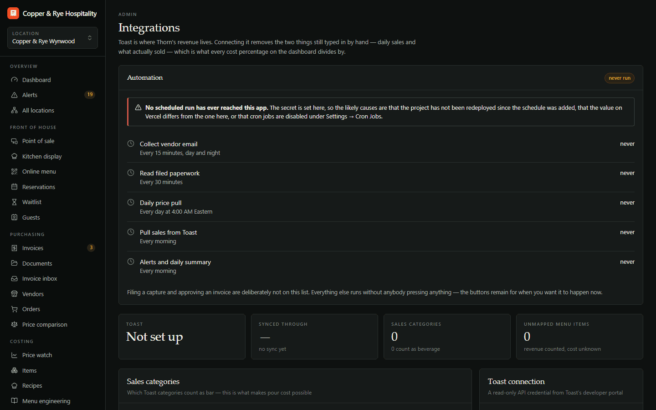
Task: Click the 'Synced through' card text 'no sync yet'
Action: click(x=272, y=349)
